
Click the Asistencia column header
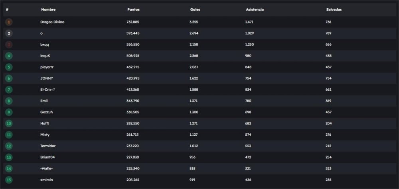tap(255, 9)
